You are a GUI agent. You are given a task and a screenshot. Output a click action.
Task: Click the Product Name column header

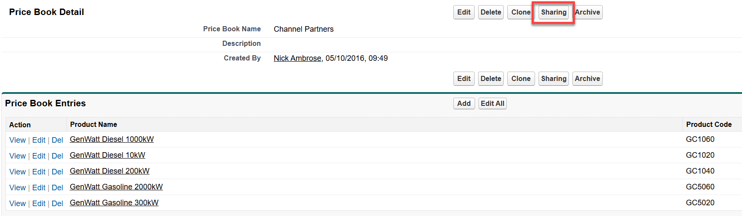(93, 125)
